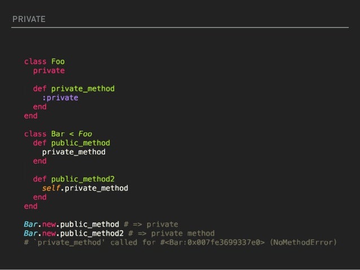The width and height of the screenshot is (360, 270).
Task: Click the orange 'self' keyword
Action: 51,188
